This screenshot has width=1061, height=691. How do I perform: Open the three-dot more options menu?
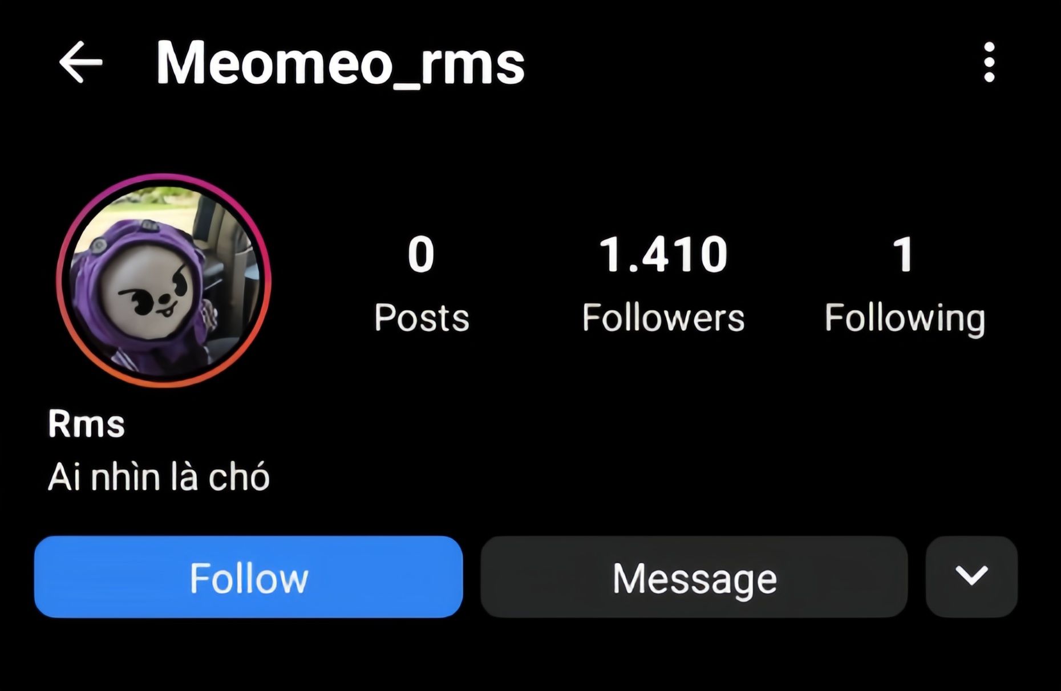pos(989,62)
